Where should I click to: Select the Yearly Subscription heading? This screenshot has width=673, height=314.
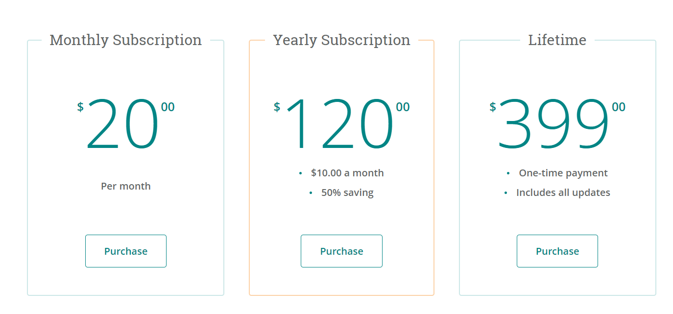click(x=341, y=40)
